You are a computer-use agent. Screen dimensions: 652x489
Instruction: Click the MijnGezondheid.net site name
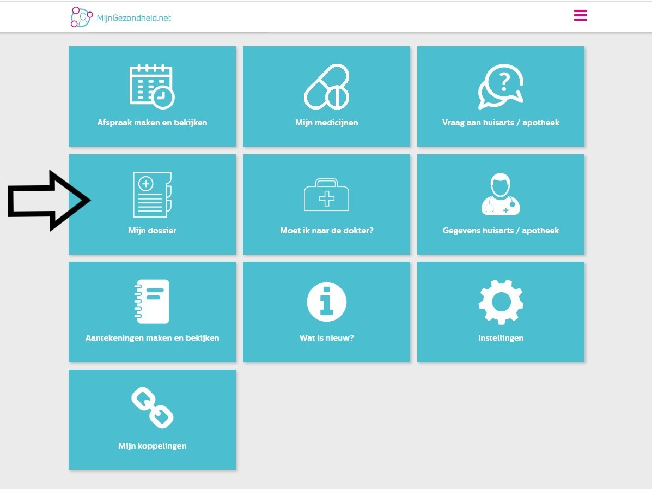pos(134,18)
